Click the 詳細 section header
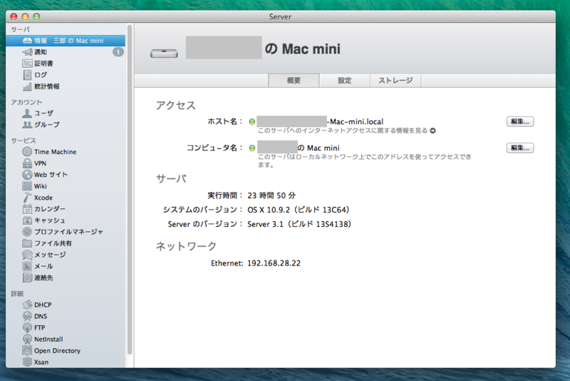 tap(17, 294)
